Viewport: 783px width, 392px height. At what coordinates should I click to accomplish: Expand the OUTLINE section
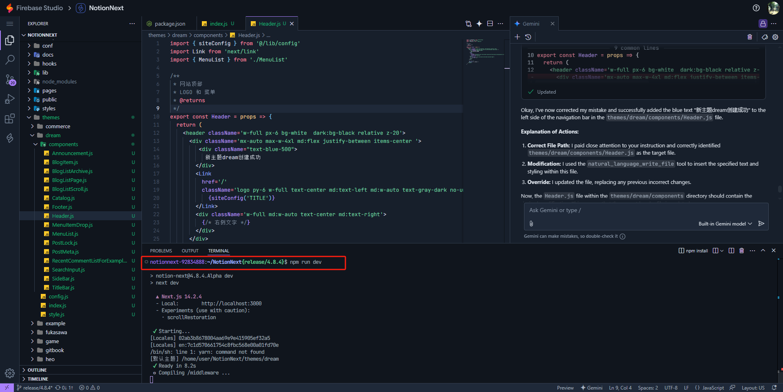click(x=37, y=370)
